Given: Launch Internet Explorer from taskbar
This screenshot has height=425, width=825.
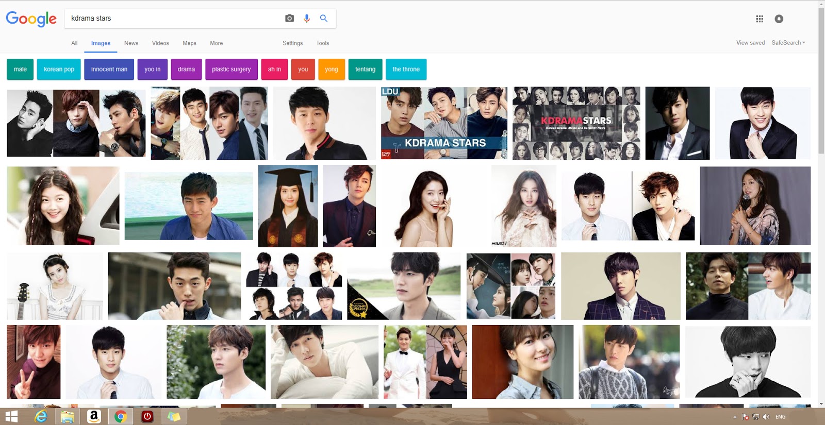Looking at the screenshot, I should (40, 416).
